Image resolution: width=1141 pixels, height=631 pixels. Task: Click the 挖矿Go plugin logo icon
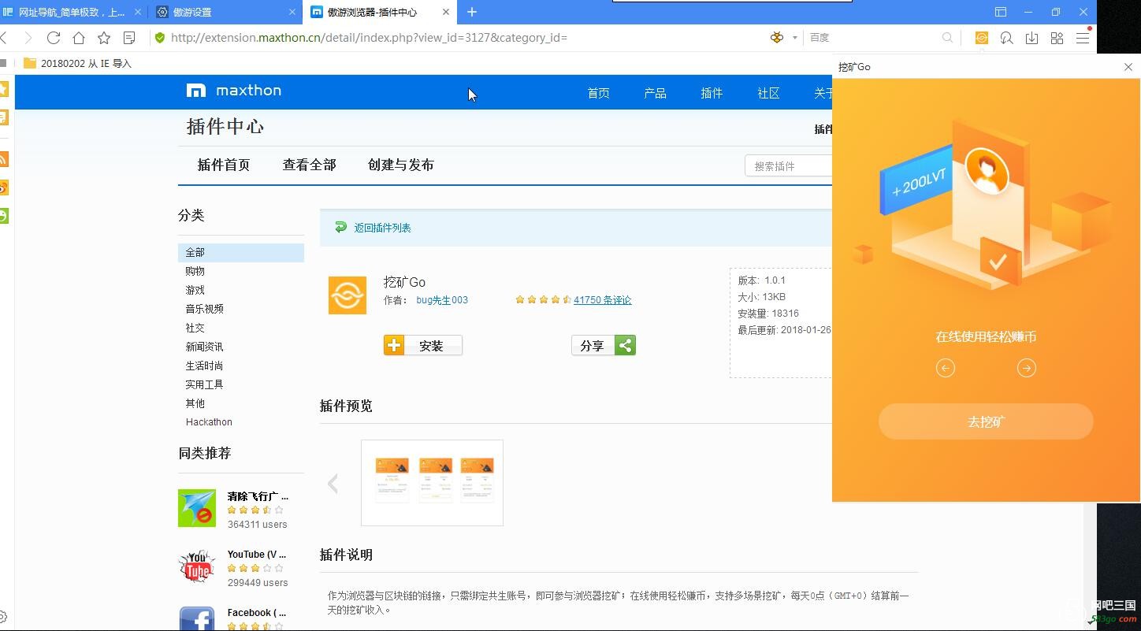tap(348, 295)
